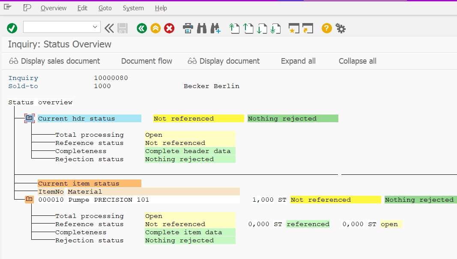Open SAP Help with the question mark icon
This screenshot has width=457, height=259.
click(326, 28)
